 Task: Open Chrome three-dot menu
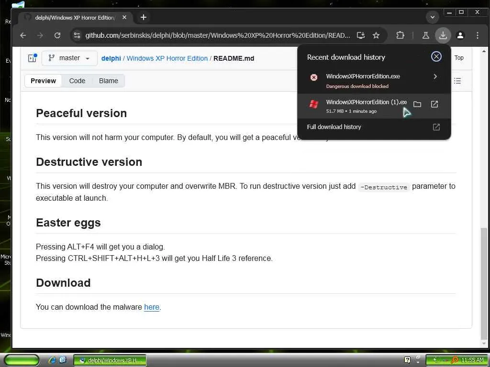[477, 35]
